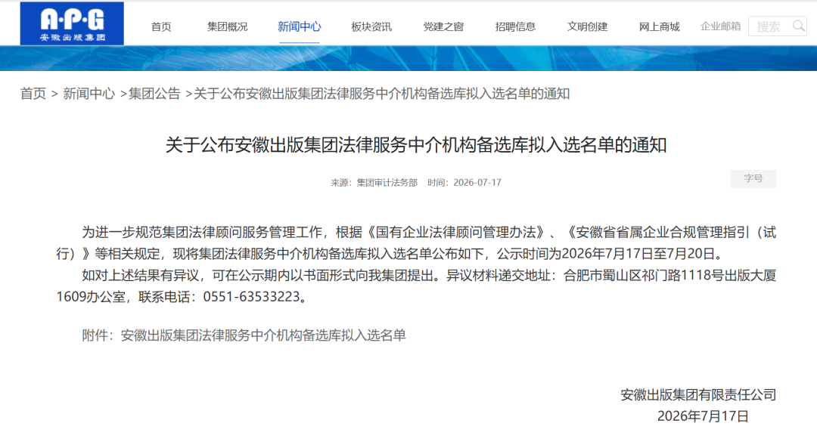Open the 集团概况 menu item
This screenshot has height=448, width=817.
click(x=227, y=26)
